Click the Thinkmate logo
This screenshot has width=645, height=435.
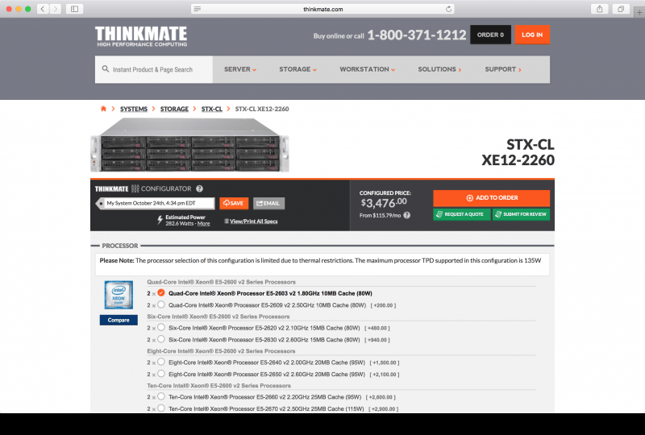[x=141, y=35]
